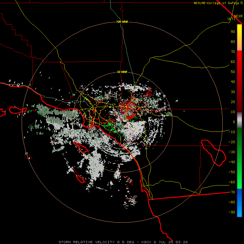The height and width of the screenshot is (244, 244).
Task: Click the 80 value on the velocity scale
Action: coord(233,42)
